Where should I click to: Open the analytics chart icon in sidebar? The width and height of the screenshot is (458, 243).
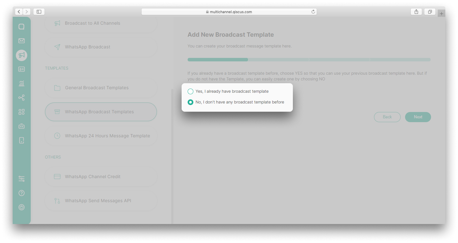[x=22, y=84]
